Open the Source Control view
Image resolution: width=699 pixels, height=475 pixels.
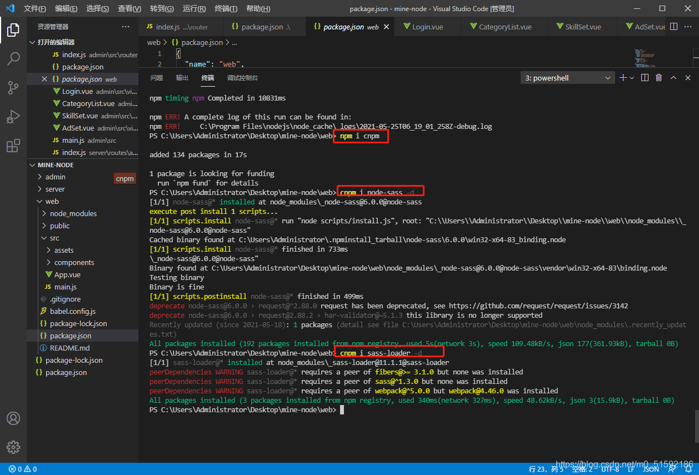[x=13, y=87]
